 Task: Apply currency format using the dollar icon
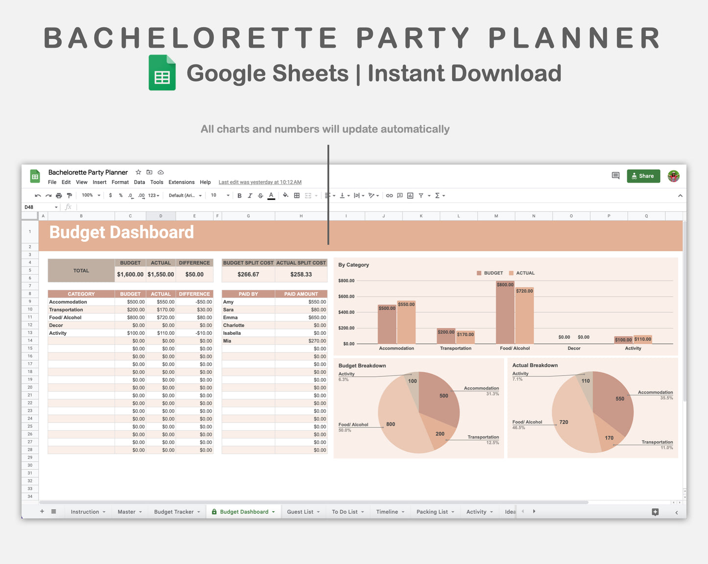110,195
